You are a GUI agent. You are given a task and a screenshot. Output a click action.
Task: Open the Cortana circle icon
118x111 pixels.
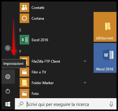pos(24,18)
